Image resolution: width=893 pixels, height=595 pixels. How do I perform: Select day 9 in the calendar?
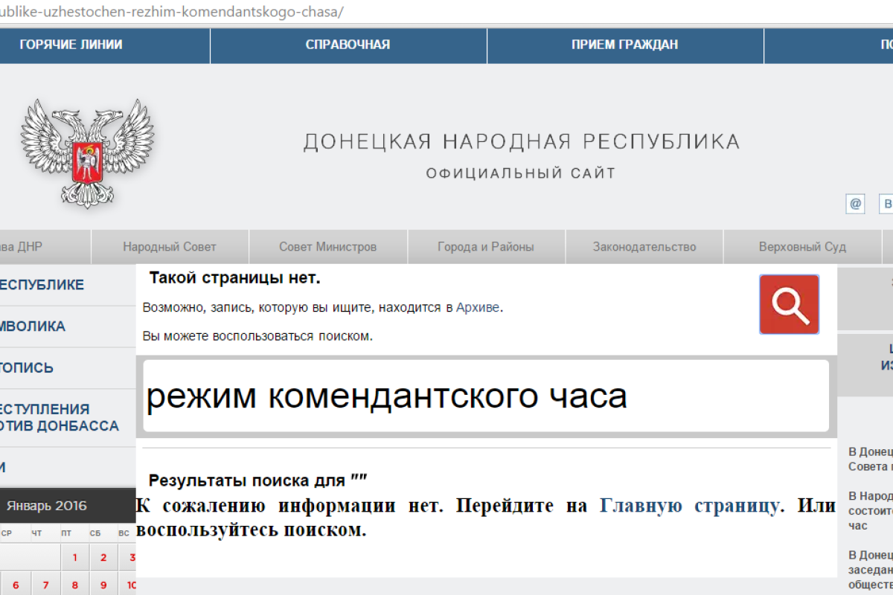click(x=103, y=585)
